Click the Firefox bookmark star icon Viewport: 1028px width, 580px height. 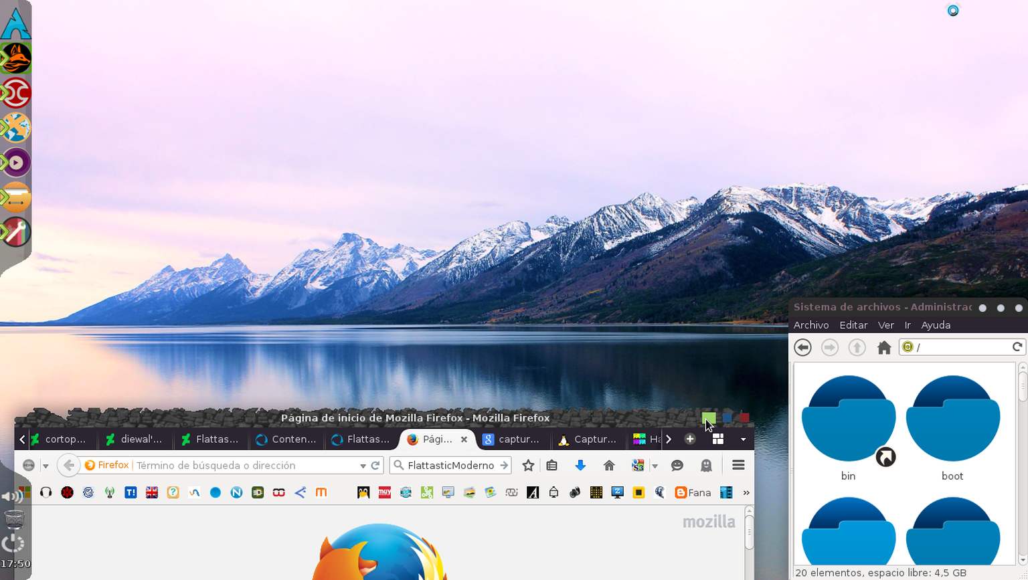(x=528, y=465)
